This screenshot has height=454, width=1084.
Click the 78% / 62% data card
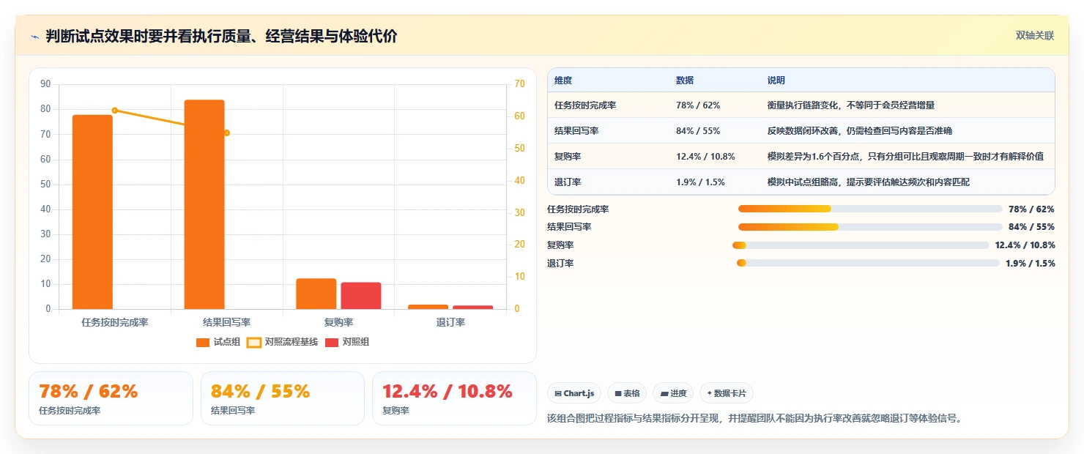pos(111,398)
